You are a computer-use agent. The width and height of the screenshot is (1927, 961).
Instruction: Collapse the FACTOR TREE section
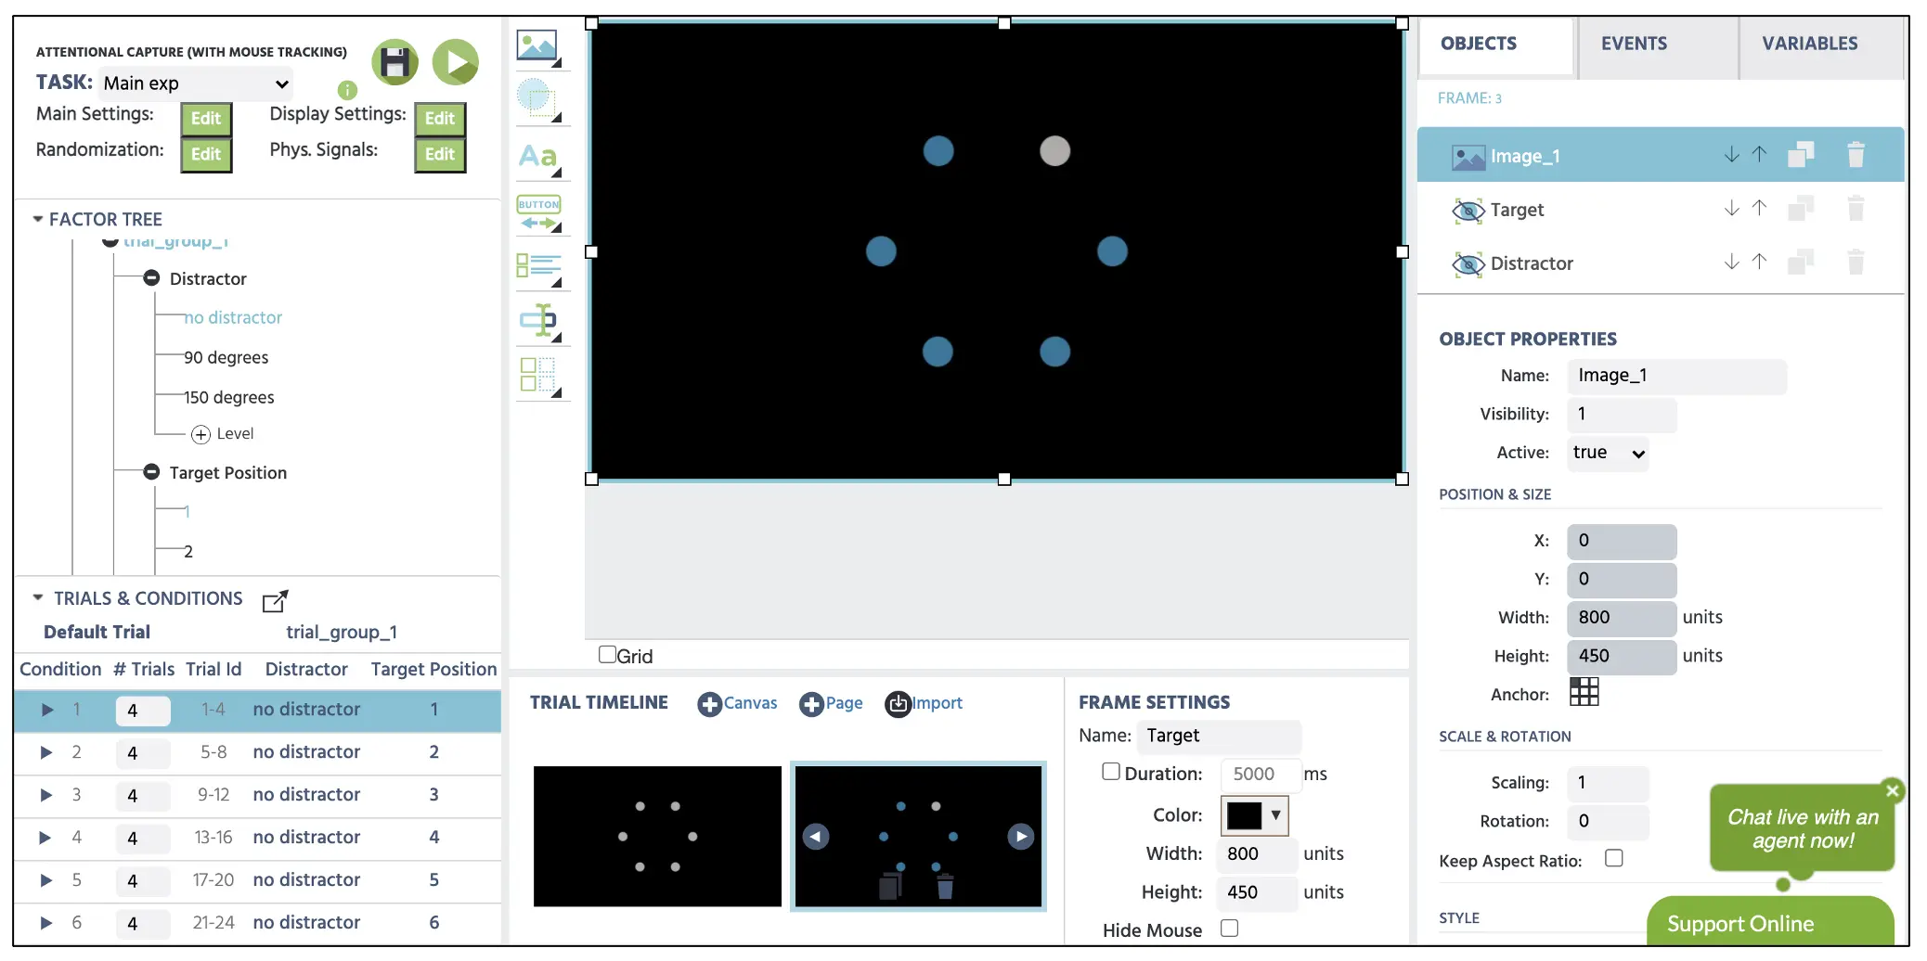(38, 220)
